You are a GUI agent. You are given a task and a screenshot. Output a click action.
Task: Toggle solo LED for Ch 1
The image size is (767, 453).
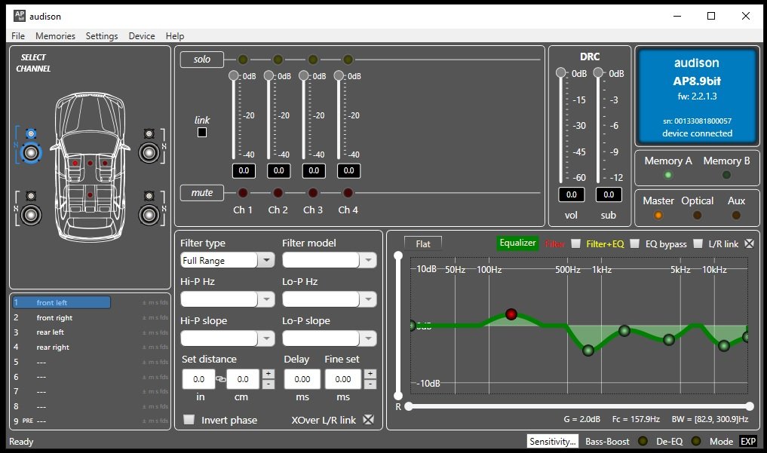click(x=243, y=60)
